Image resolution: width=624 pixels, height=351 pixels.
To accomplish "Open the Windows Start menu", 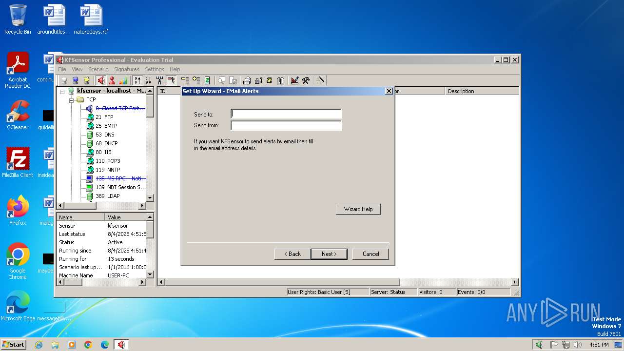I will [x=14, y=344].
